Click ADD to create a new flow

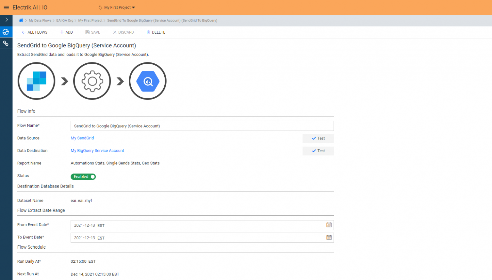tap(66, 32)
